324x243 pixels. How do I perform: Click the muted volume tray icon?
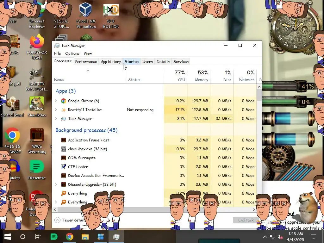pos(280,237)
